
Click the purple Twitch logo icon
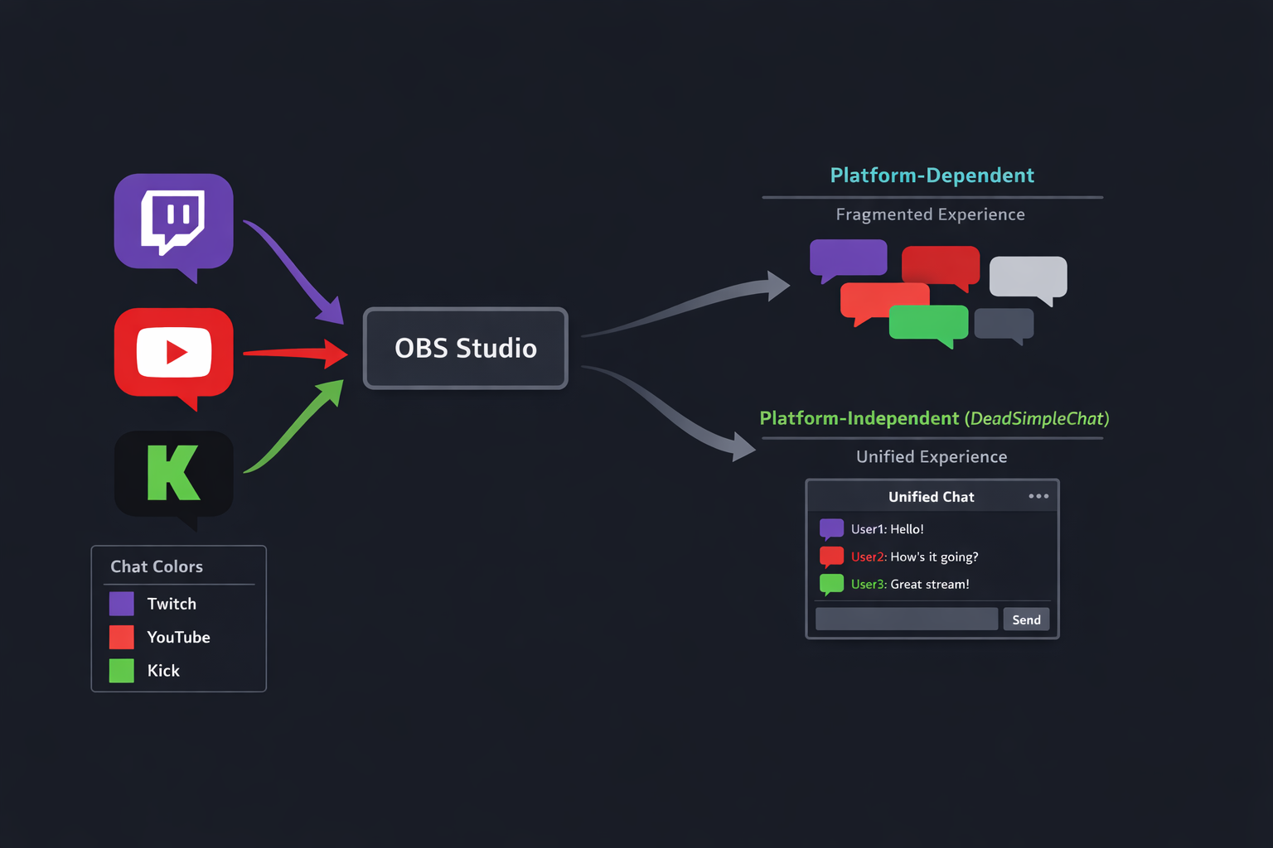(x=173, y=221)
